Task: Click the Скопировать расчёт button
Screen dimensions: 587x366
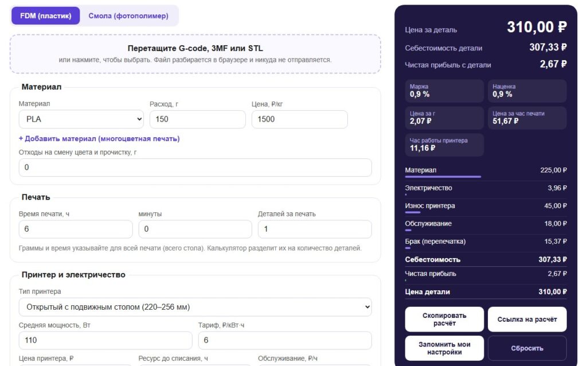Action: [444, 319]
